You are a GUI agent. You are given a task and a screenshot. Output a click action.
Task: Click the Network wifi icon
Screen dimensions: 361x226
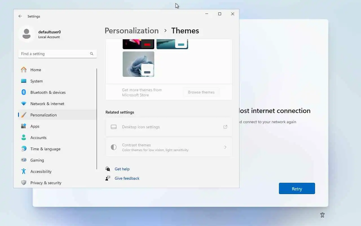pyautogui.click(x=24, y=104)
